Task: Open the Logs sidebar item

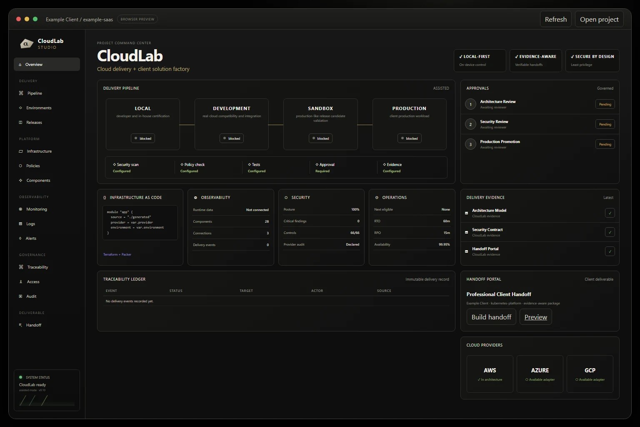Action: pos(47,224)
